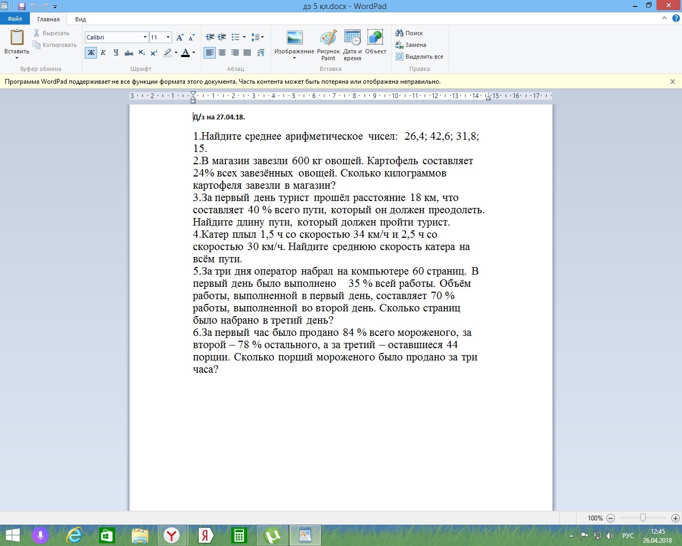Open the list style dropdown arrow

pos(244,37)
